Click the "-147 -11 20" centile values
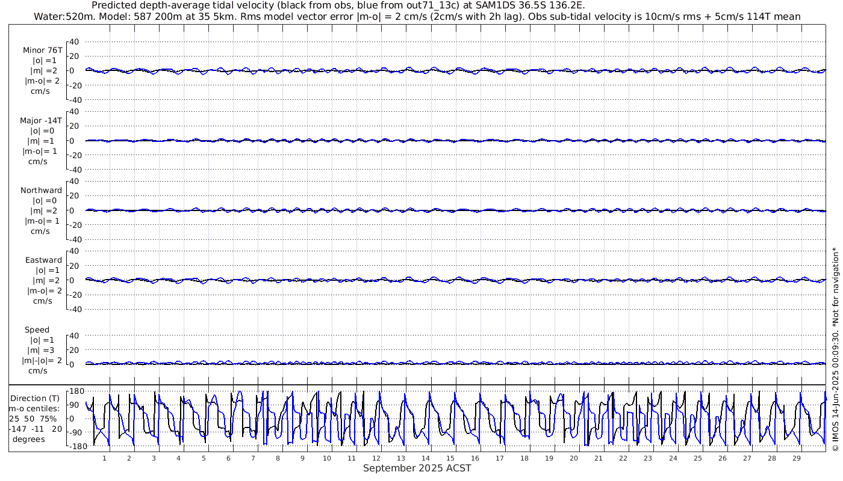 [x=35, y=429]
